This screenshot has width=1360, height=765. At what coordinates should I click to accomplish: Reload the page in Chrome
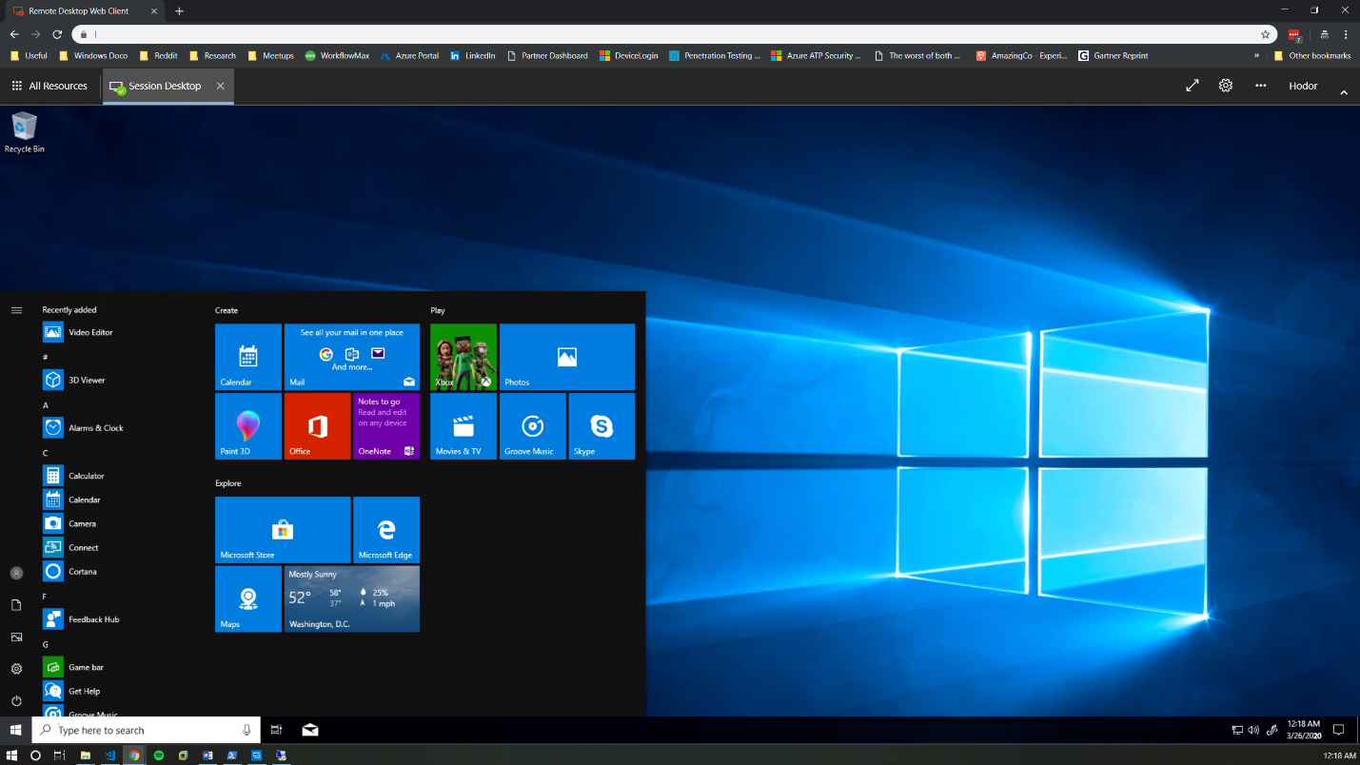pos(57,34)
